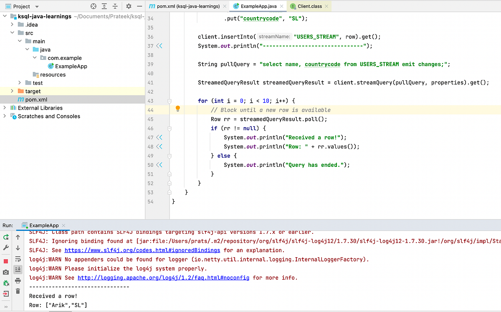Stop the running ExampleApp process

[6, 261]
